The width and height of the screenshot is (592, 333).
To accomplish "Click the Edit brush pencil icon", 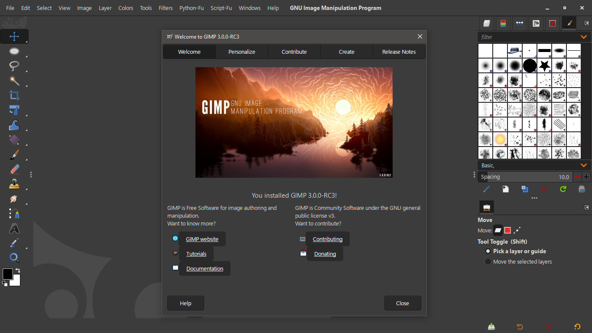I will [x=487, y=189].
